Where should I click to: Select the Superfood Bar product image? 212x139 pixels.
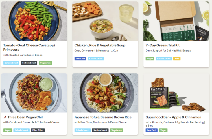176,93
